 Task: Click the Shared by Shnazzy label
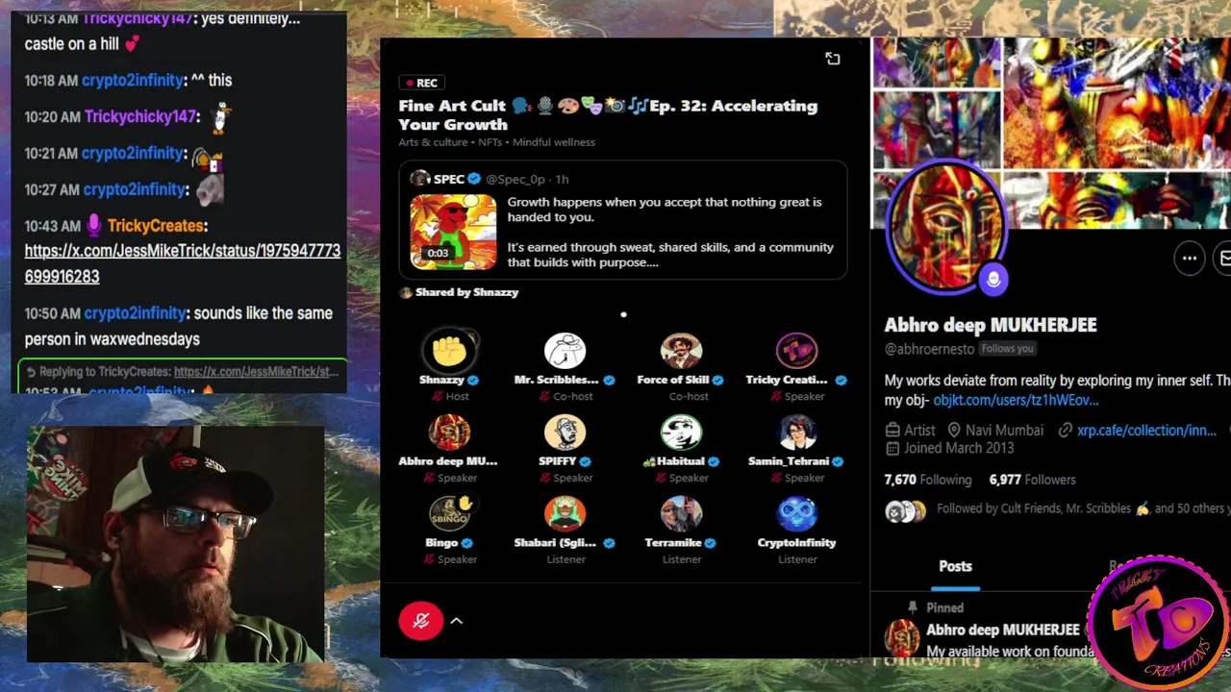pyautogui.click(x=466, y=292)
